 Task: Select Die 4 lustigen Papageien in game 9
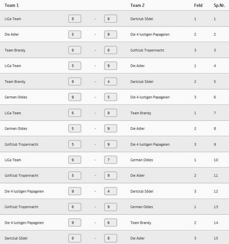pyautogui.click(x=150, y=144)
